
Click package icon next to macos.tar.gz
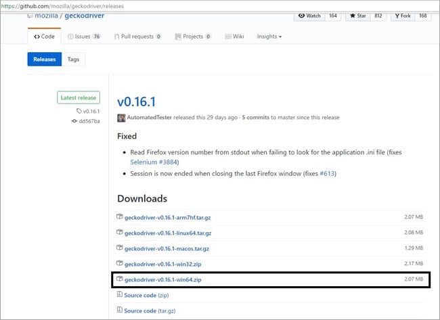point(120,248)
